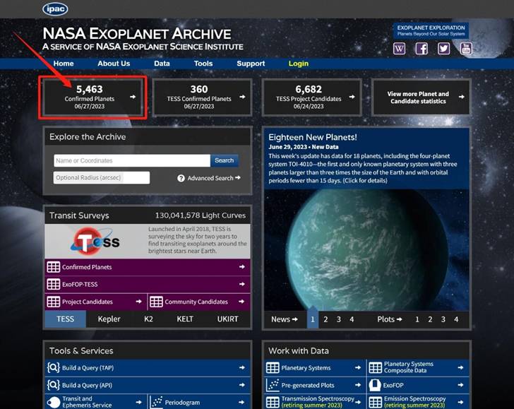Viewport: 514px width, 409px height.
Task: Open the Twitter social icon
Action: [x=443, y=49]
